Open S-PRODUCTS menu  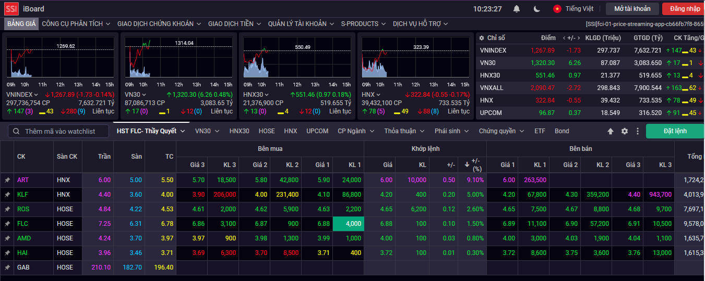click(x=363, y=24)
